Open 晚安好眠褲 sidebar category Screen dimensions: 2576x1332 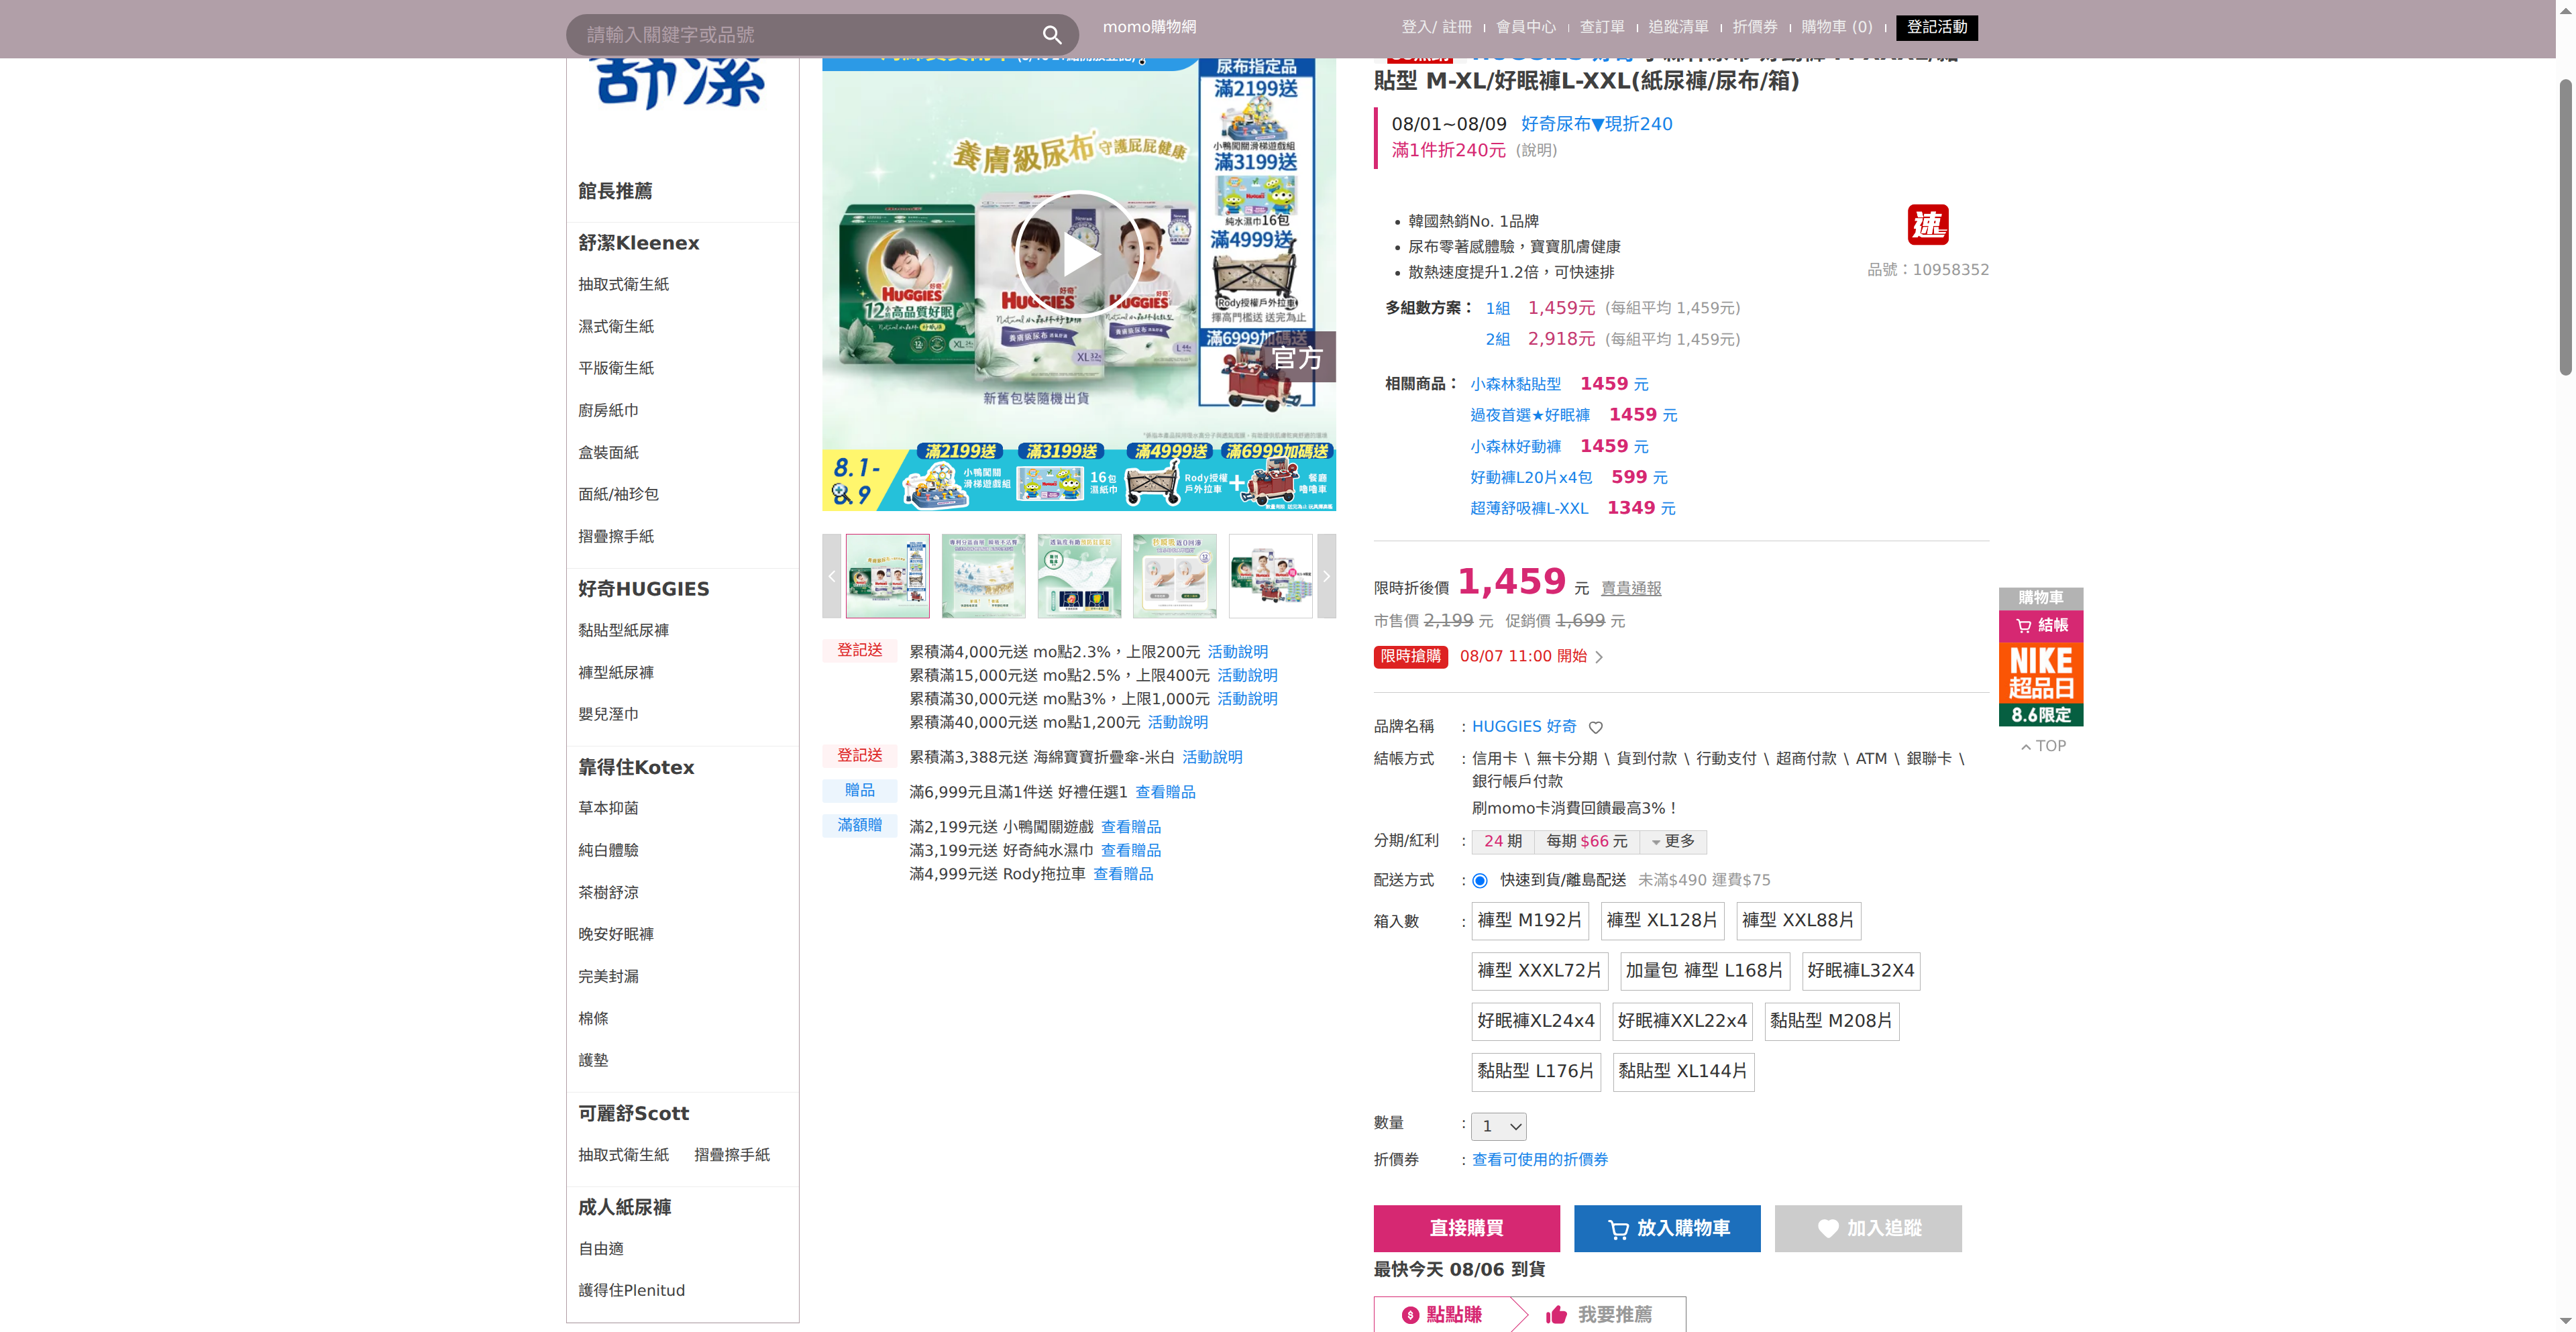click(x=616, y=934)
